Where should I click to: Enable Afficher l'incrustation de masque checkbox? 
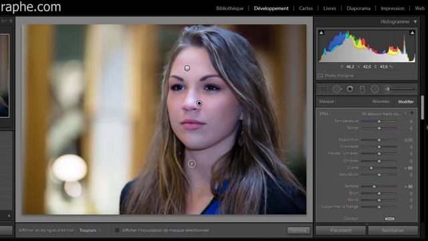click(x=117, y=230)
